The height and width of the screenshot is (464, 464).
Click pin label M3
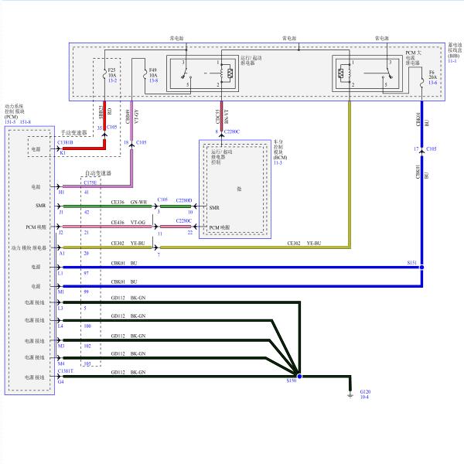click(61, 346)
